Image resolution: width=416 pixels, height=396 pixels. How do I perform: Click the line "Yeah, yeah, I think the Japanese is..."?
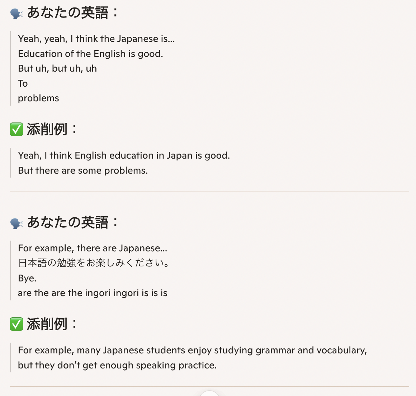point(96,39)
